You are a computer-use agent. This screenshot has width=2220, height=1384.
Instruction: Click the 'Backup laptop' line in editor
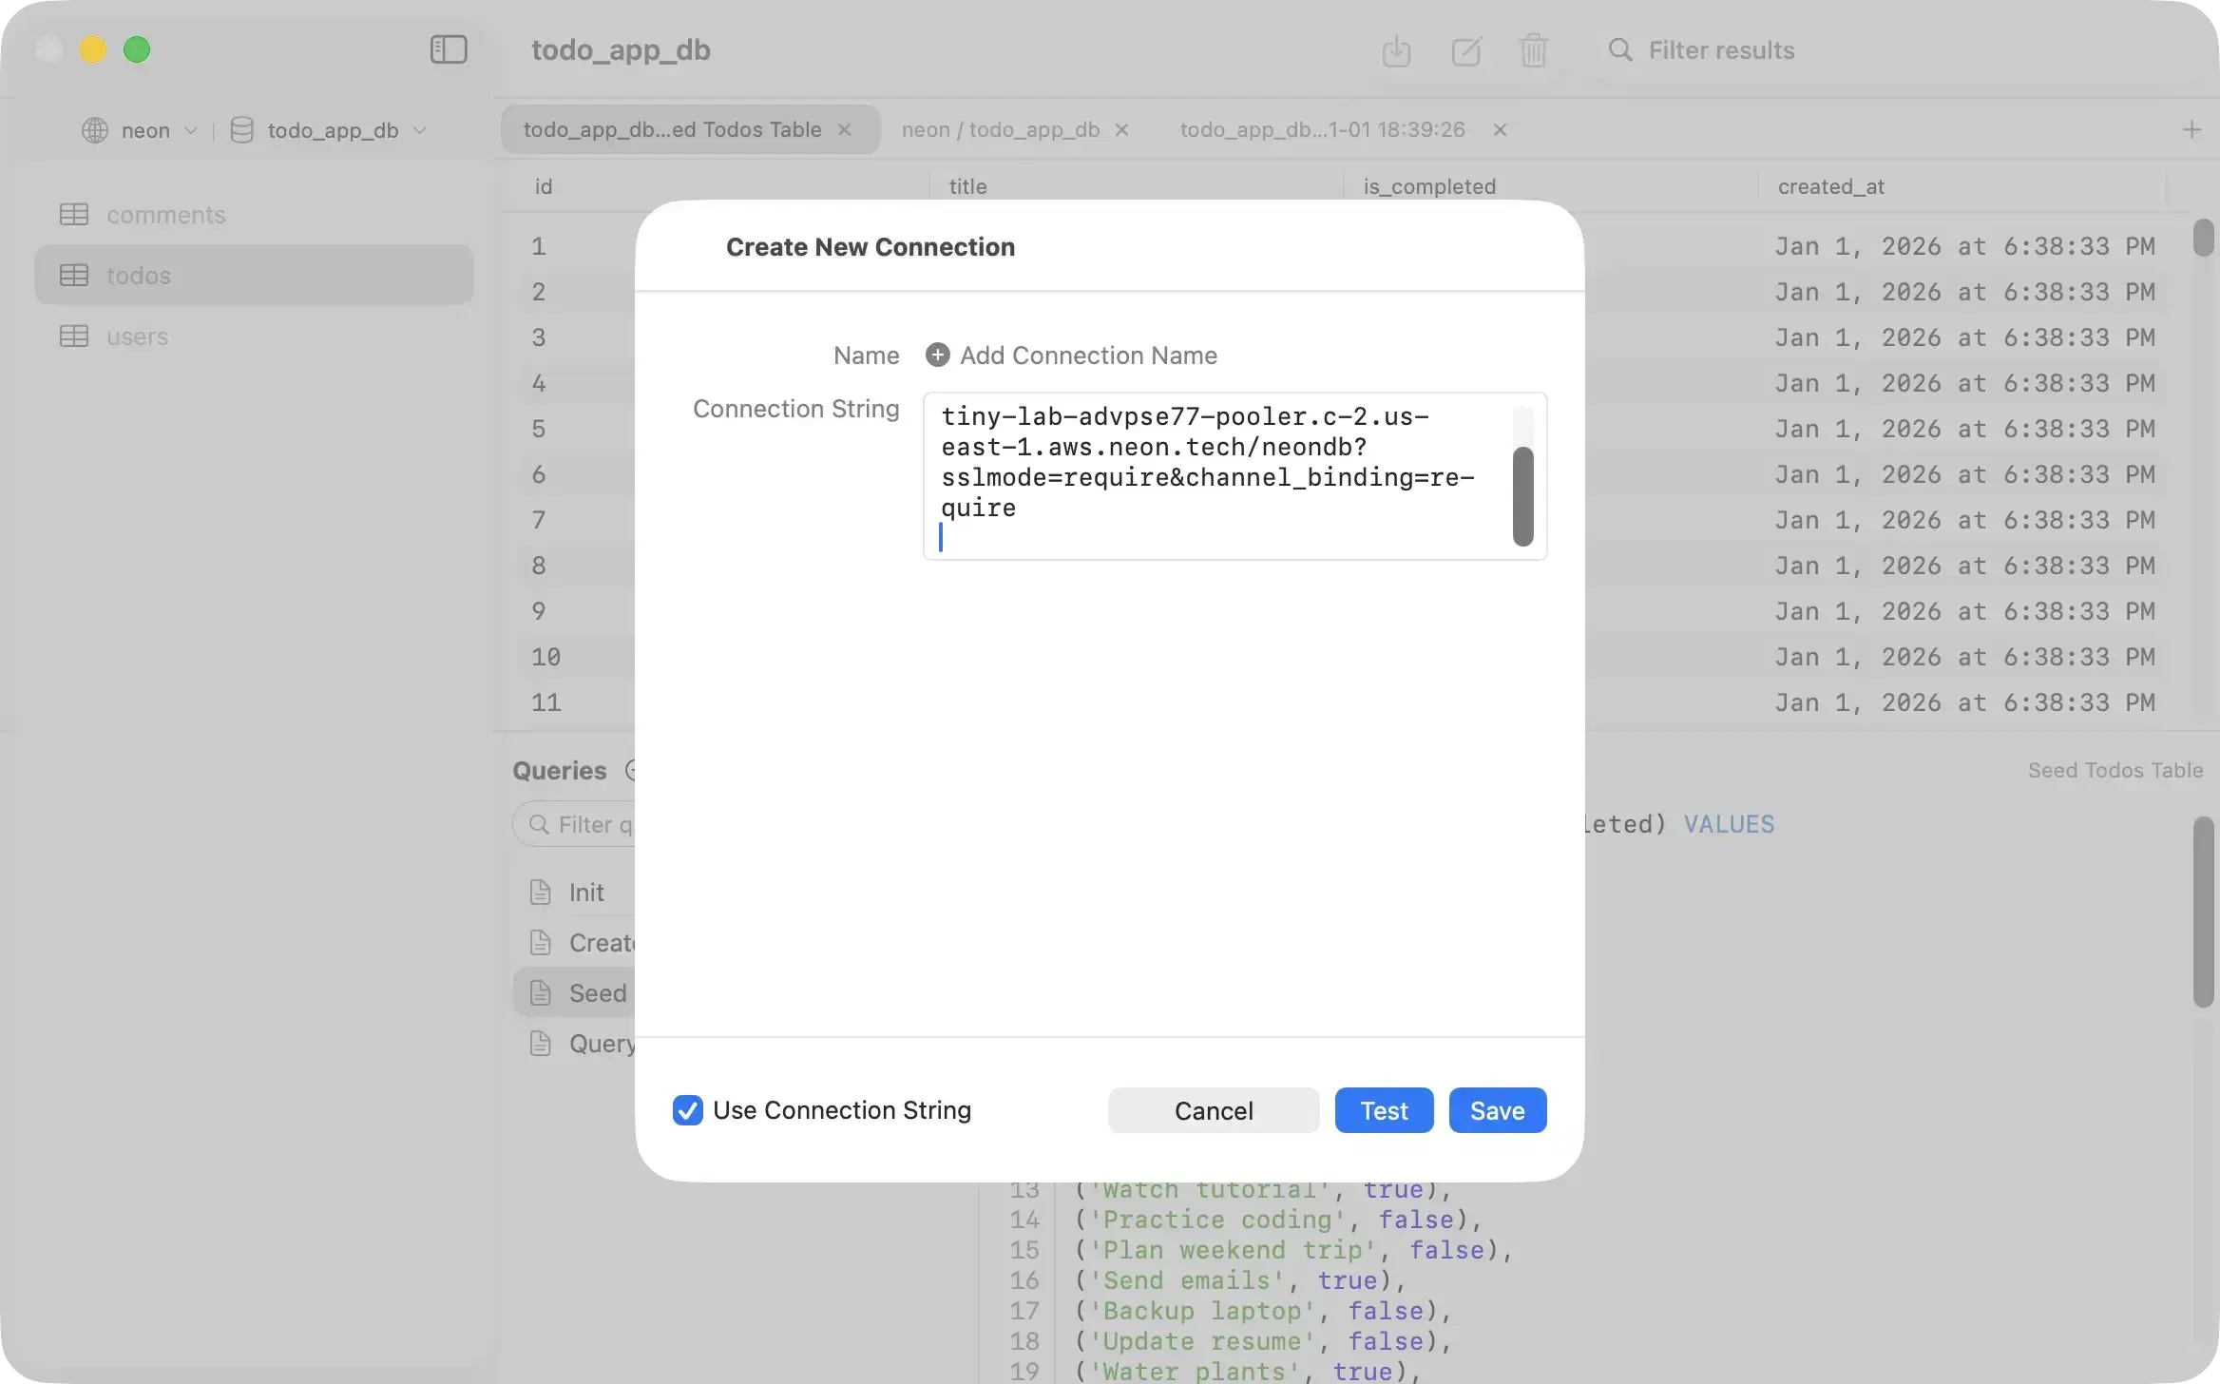1263,1311
